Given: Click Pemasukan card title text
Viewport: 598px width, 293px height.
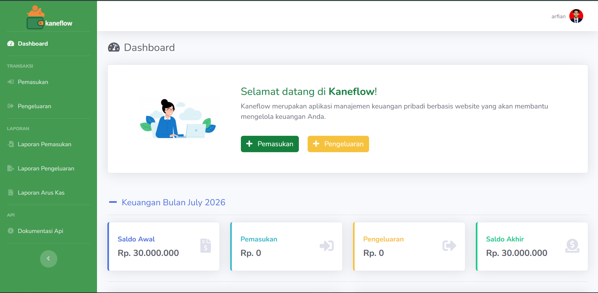Looking at the screenshot, I should tap(259, 239).
